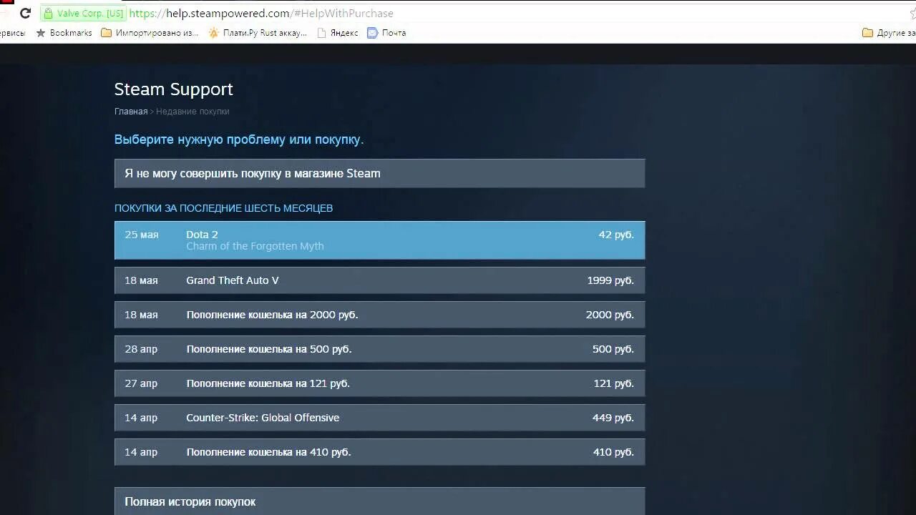Open the Counter-Strike: Global Offensive purchase
The image size is (916, 515).
click(x=379, y=418)
